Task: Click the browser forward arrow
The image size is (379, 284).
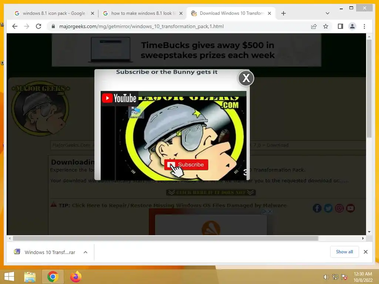Action: coord(27,26)
